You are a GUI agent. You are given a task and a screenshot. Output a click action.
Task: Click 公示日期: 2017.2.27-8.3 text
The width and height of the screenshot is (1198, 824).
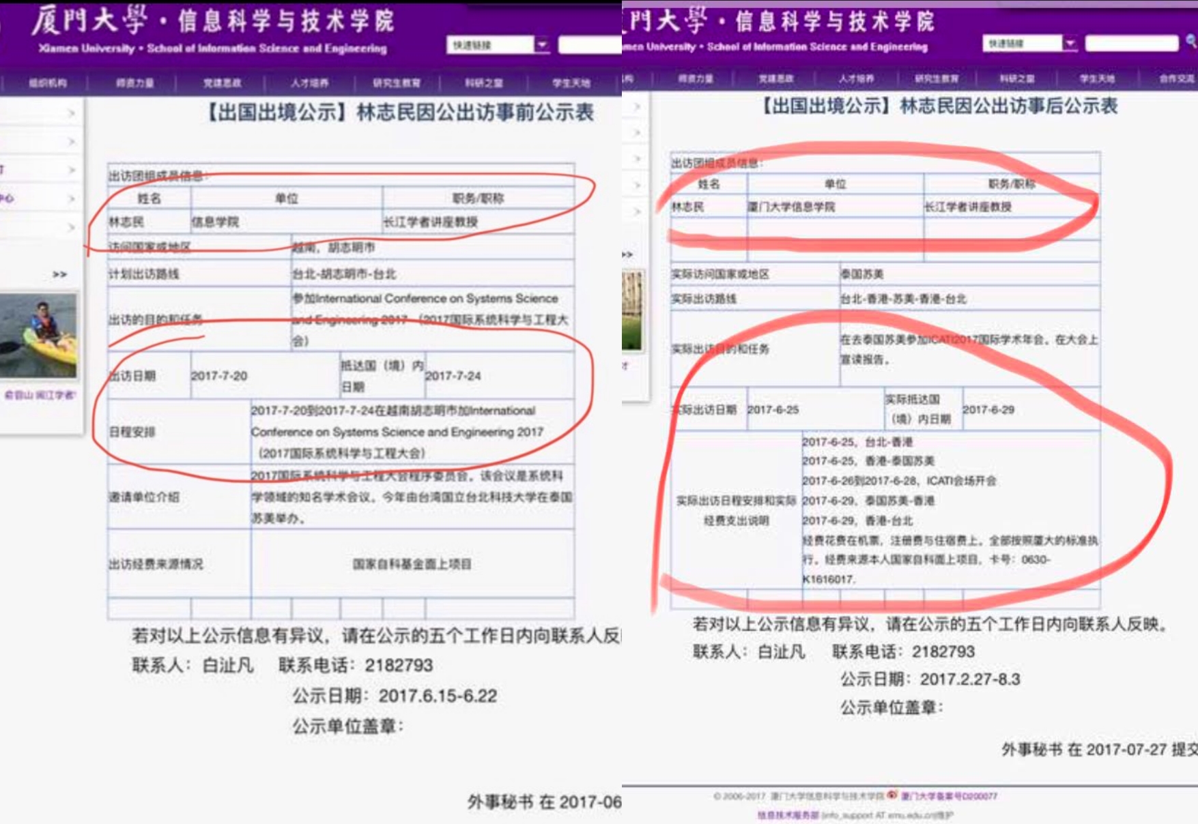930,679
